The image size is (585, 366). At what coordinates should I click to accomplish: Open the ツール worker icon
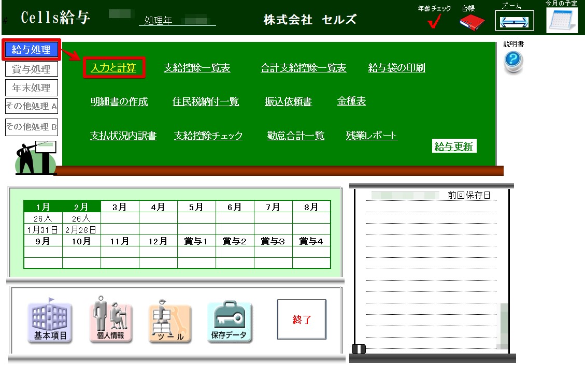coord(169,322)
